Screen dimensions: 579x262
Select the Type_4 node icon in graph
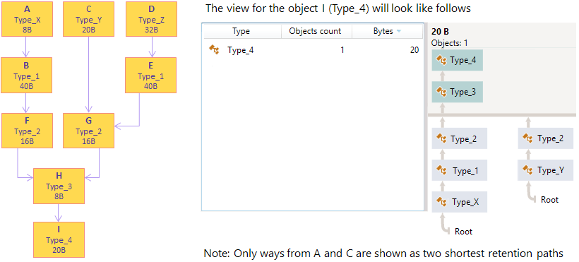[x=441, y=60]
